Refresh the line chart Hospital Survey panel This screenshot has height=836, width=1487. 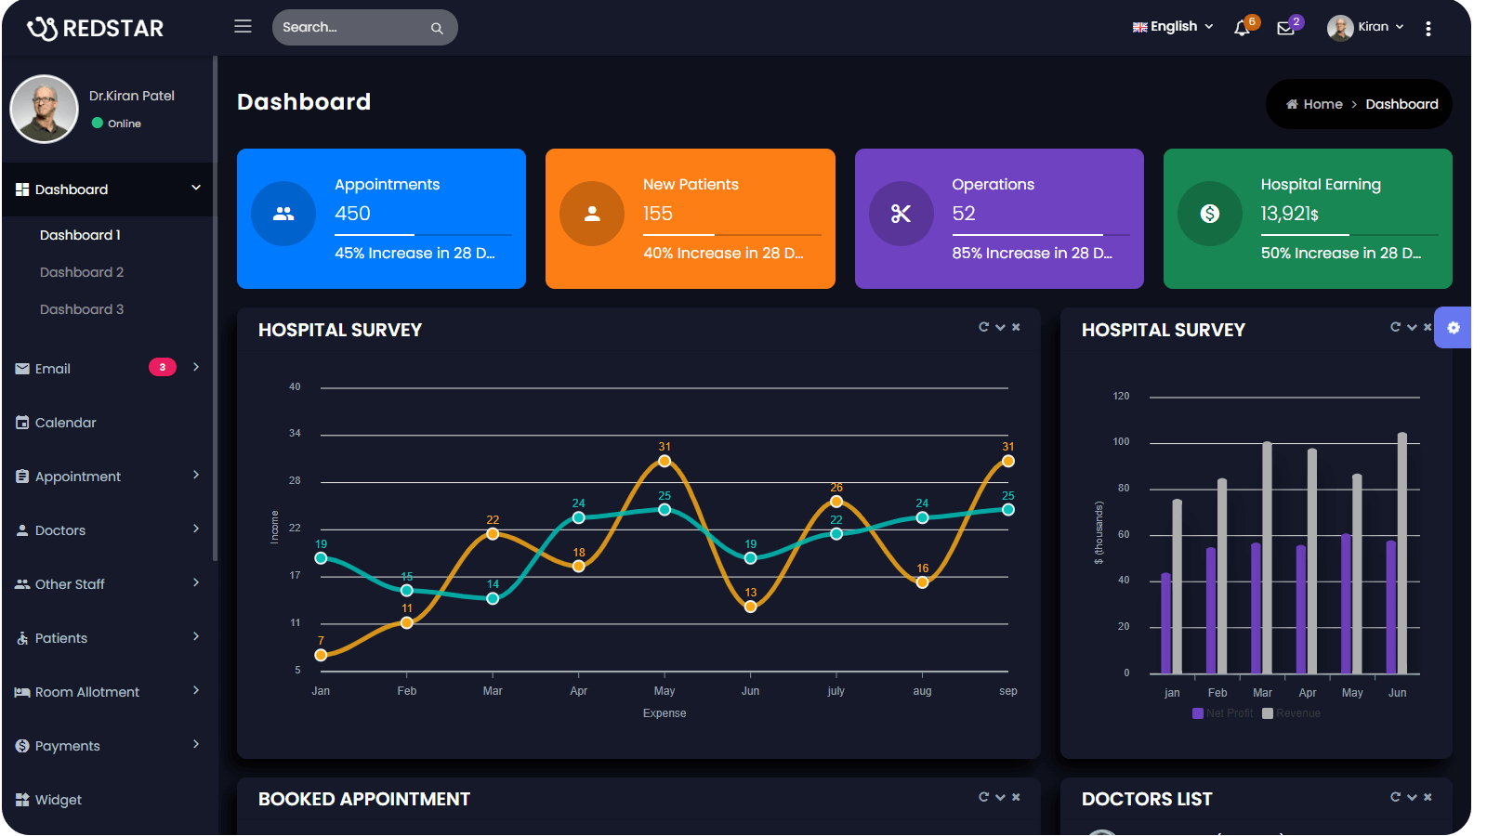click(983, 327)
